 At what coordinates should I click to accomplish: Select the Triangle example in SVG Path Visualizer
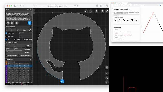(120, 21)
